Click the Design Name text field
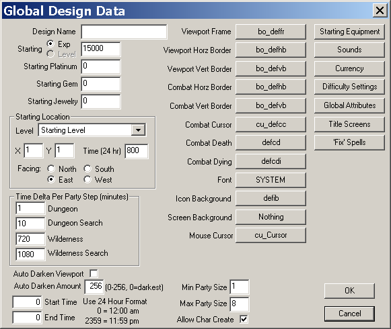This screenshot has height=329, width=391. tap(125, 32)
